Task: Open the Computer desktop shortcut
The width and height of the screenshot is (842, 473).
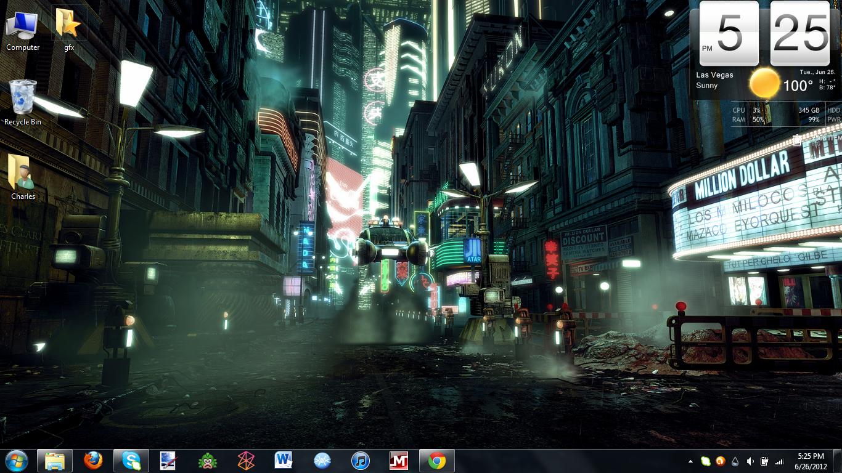Action: (23, 29)
